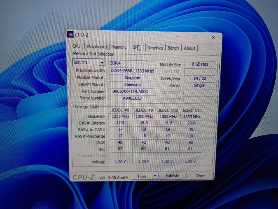278x209 pixels.
Task: Switch to the CPU tab
Action: pyautogui.click(x=76, y=46)
